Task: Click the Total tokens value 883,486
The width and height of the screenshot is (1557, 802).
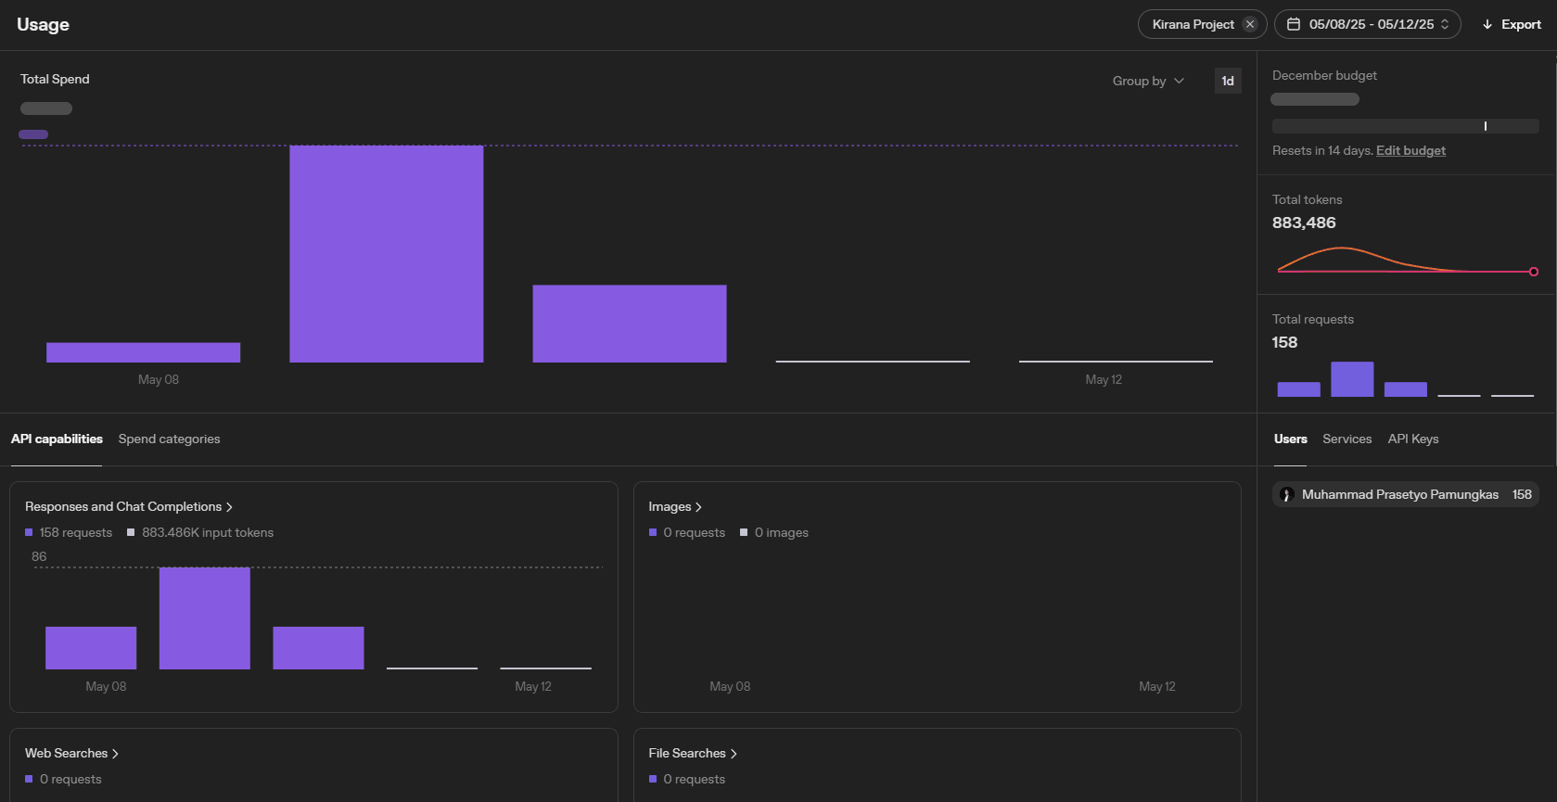Action: 1304,223
